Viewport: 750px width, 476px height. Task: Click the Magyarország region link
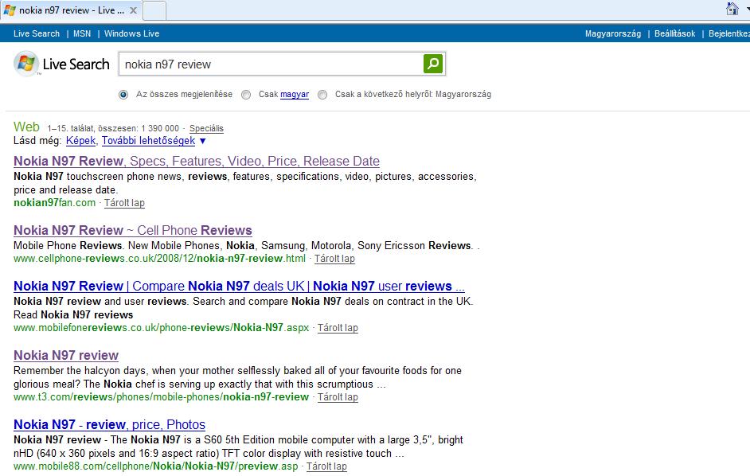[613, 33]
